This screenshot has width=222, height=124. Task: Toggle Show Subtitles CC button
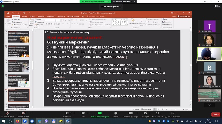coord(130,113)
